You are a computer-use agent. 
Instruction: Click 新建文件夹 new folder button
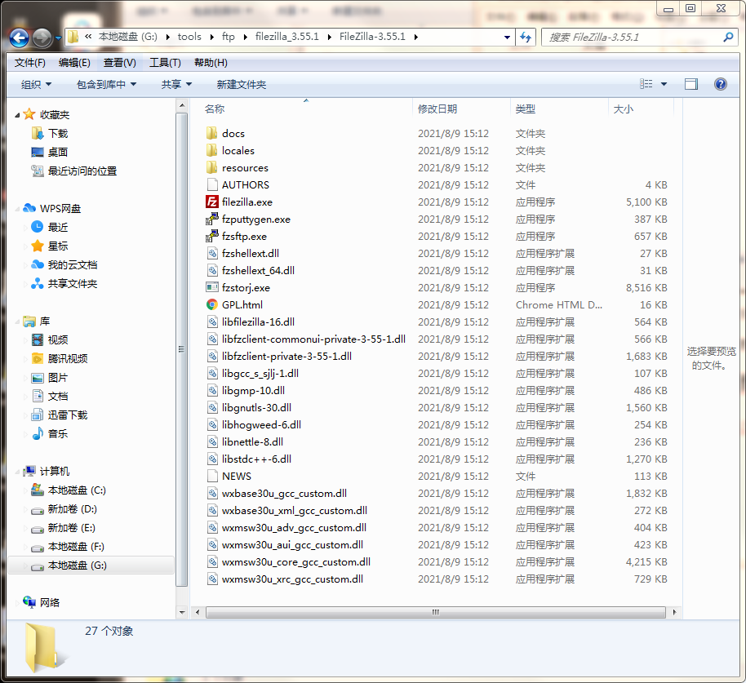pyautogui.click(x=242, y=85)
